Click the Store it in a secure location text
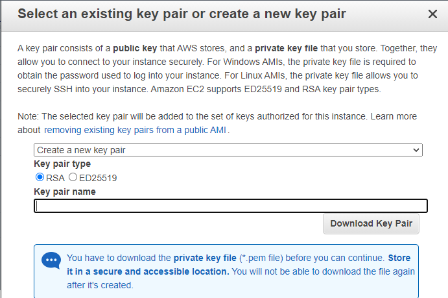Screen dimensions: 448x298 (148, 271)
